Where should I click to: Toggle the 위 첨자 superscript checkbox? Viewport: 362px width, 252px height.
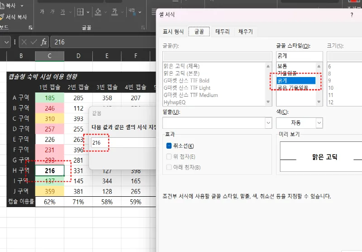[169, 156]
